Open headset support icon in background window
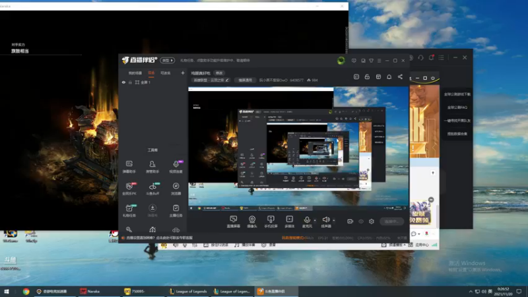 [x=420, y=57]
